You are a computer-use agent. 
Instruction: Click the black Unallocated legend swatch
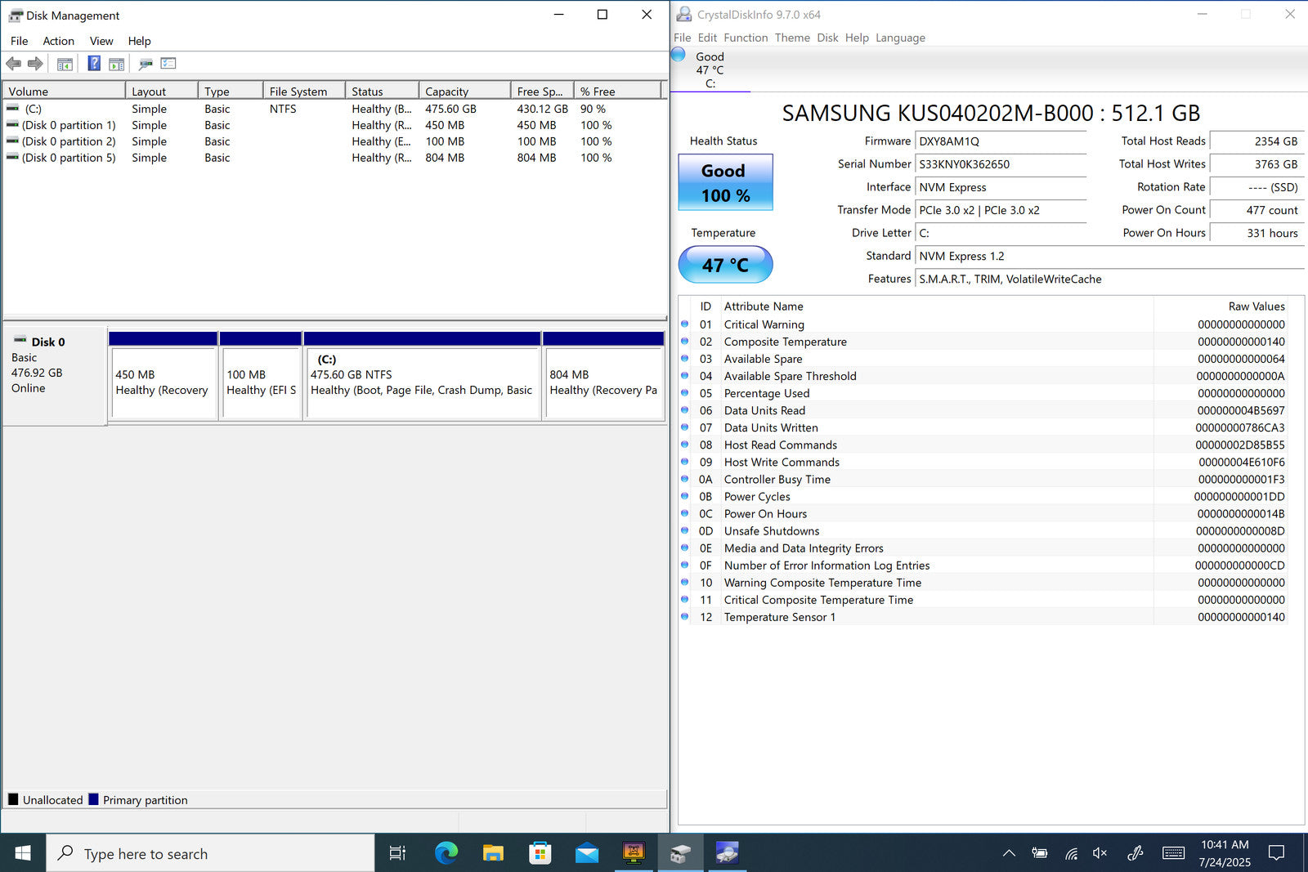13,799
